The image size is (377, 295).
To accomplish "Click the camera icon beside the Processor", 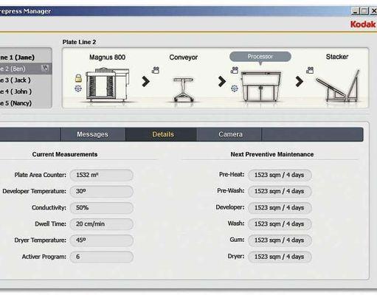I will (235, 70).
